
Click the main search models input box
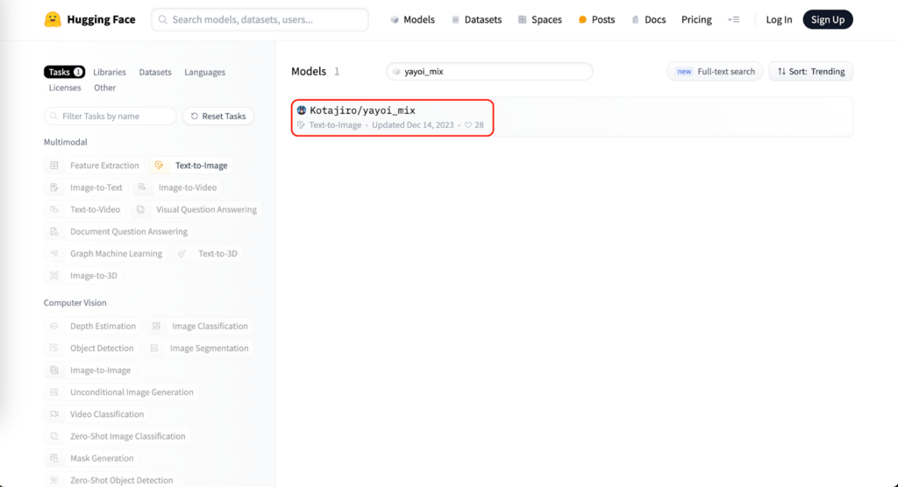coord(260,19)
